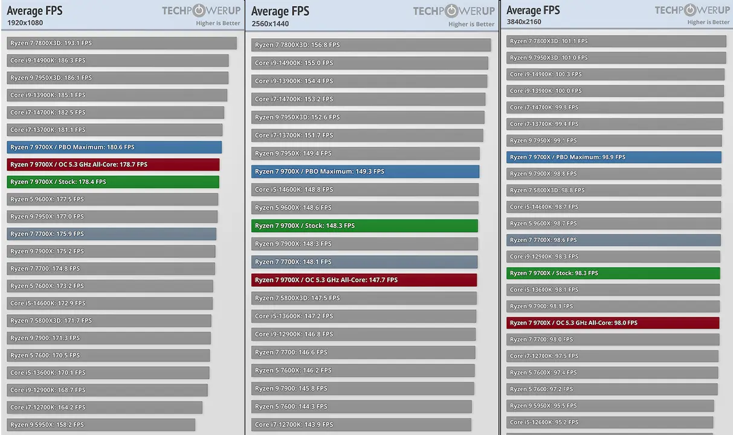
Task: Select the Ryzen 7 7800X3D 193.1 FPS bar
Action: point(121,43)
